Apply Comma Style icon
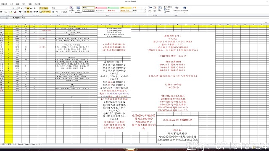Screen dimensions: 269x151 60,12
